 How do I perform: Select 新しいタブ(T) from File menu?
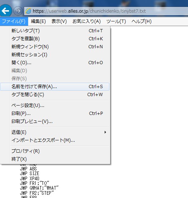[55, 31]
